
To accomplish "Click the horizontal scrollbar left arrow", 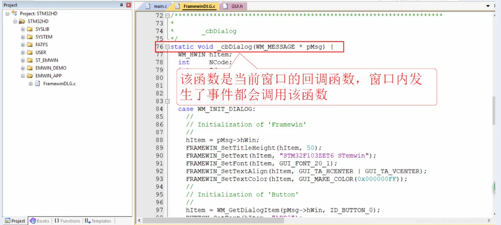I will click(x=139, y=220).
